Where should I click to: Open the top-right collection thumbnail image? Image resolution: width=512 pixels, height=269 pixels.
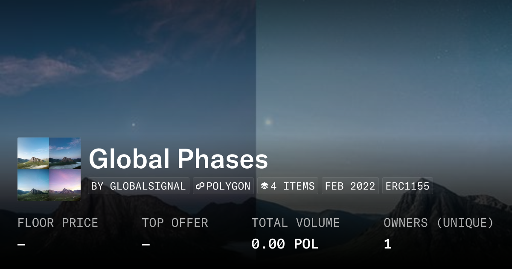pyautogui.click(x=65, y=153)
